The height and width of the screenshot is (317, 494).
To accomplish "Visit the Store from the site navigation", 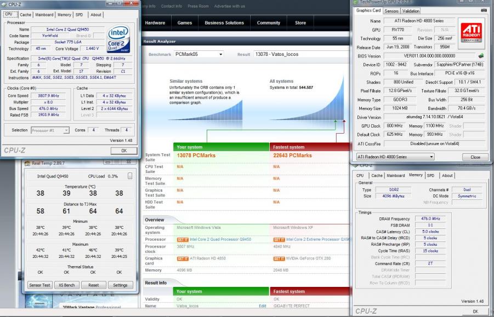I will (x=300, y=23).
